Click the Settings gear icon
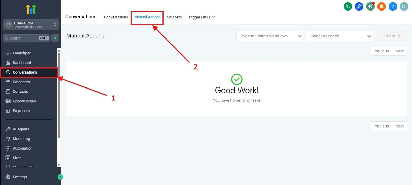The height and width of the screenshot is (185, 412). pyautogui.click(x=8, y=177)
